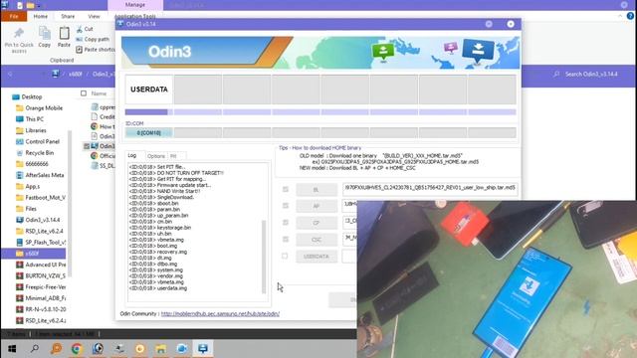Click the BL firmware path field
The height and width of the screenshot is (358, 637).
click(430, 188)
